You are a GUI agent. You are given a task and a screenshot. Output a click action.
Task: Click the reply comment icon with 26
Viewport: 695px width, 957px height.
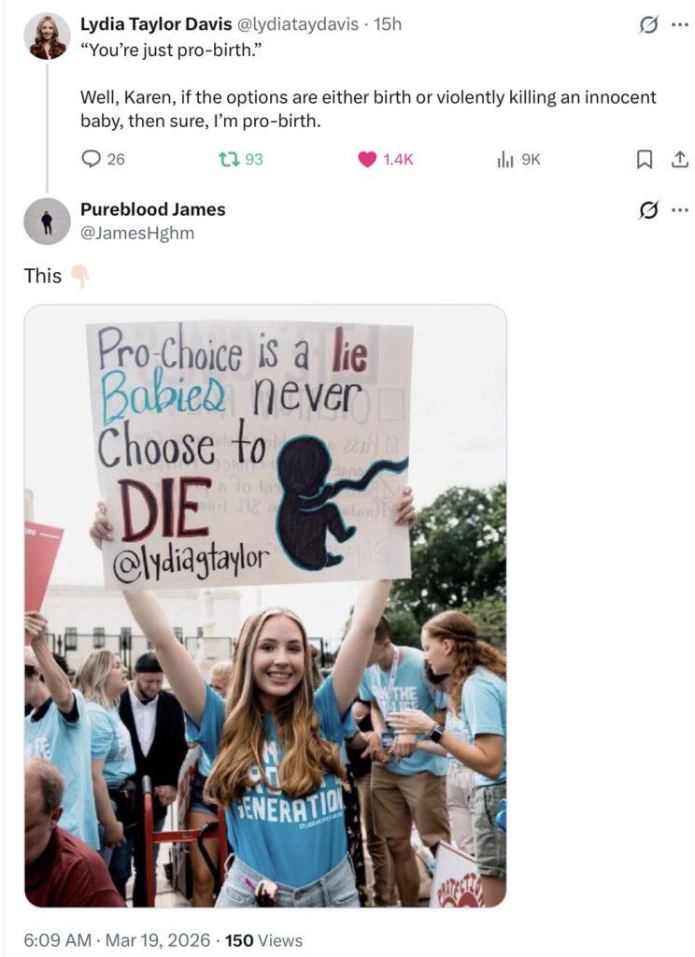click(92, 160)
